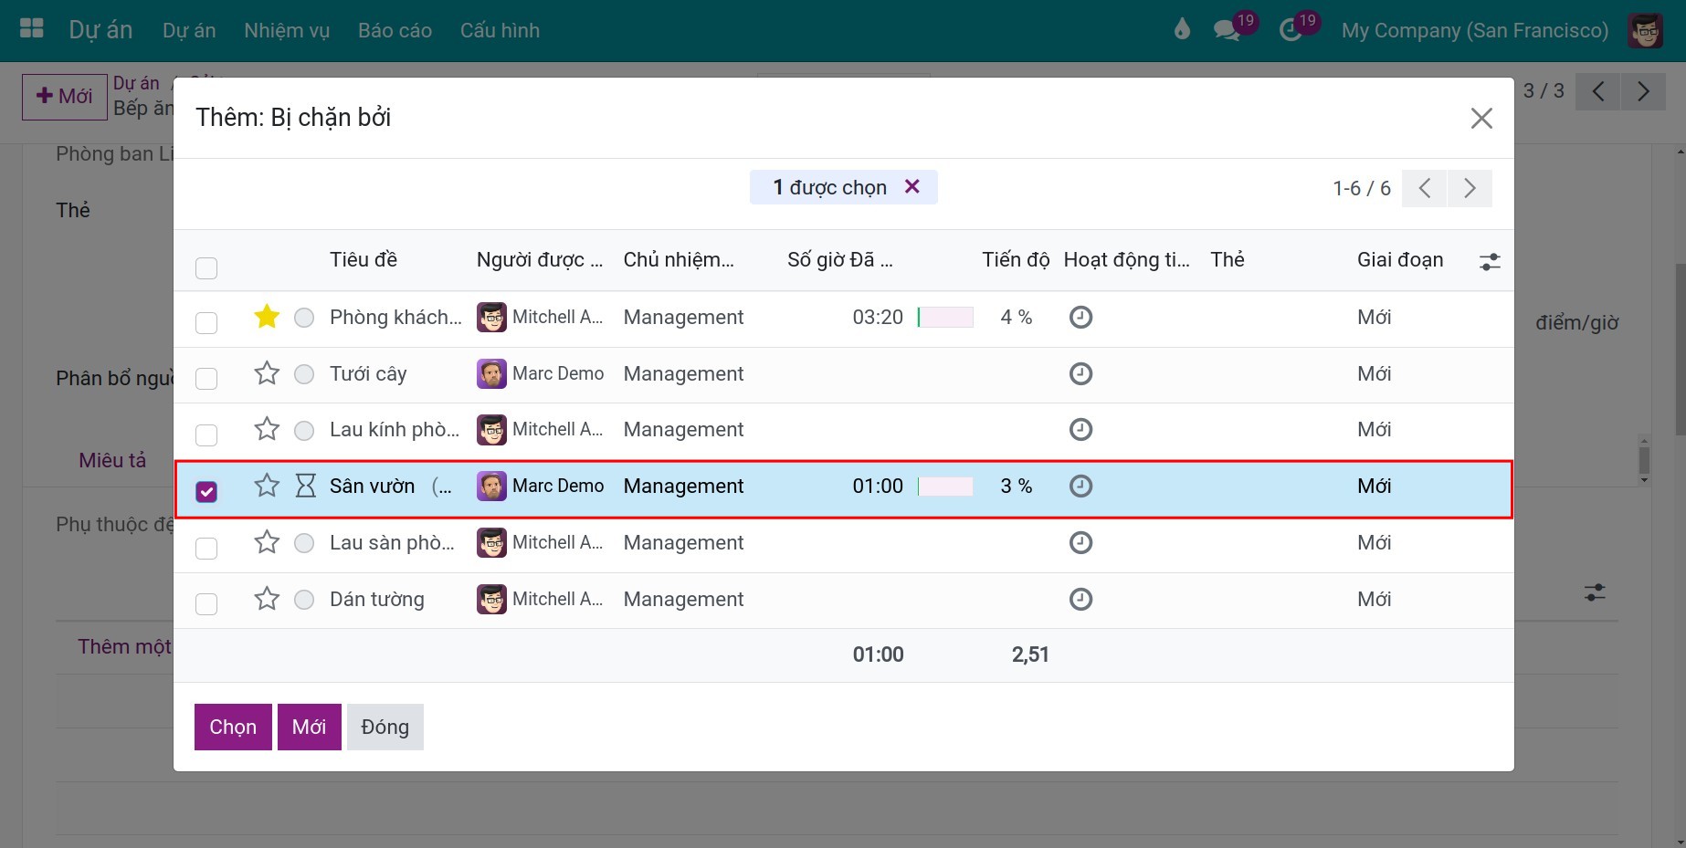The image size is (1686, 848).
Task: Unstar the Phòng khách task favorite star
Action: pos(267,317)
